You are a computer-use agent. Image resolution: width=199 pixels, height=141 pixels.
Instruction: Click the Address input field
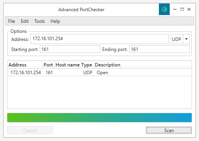99,39
